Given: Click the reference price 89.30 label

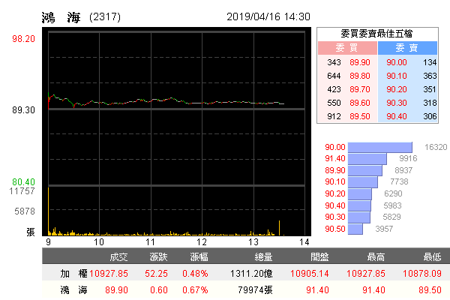Looking at the screenshot, I should pyautogui.click(x=23, y=110).
